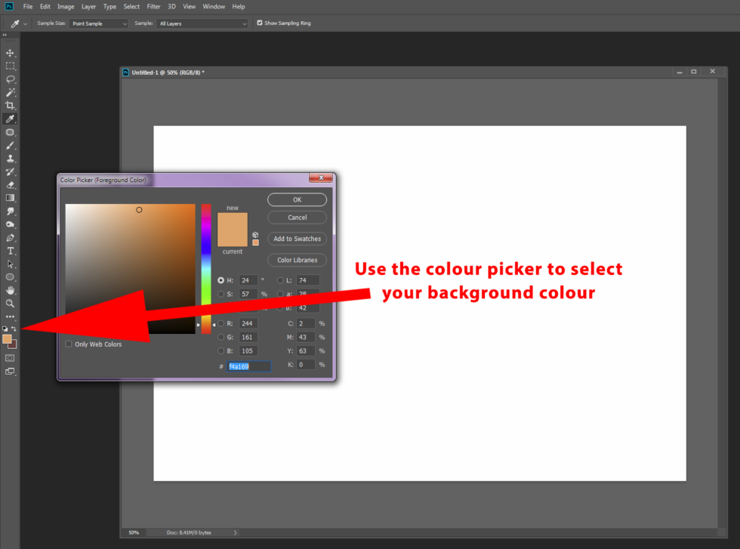The width and height of the screenshot is (740, 549).
Task: Open the Sample: All Layers dropdown
Action: (202, 23)
